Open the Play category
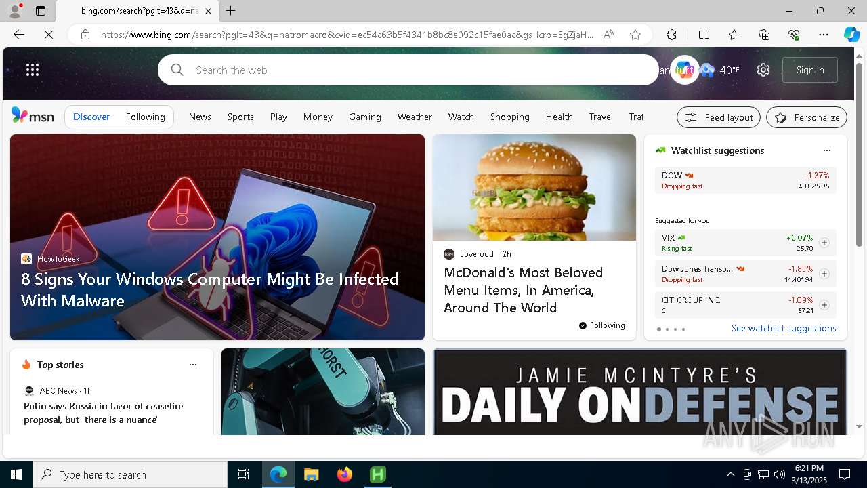 click(x=278, y=117)
